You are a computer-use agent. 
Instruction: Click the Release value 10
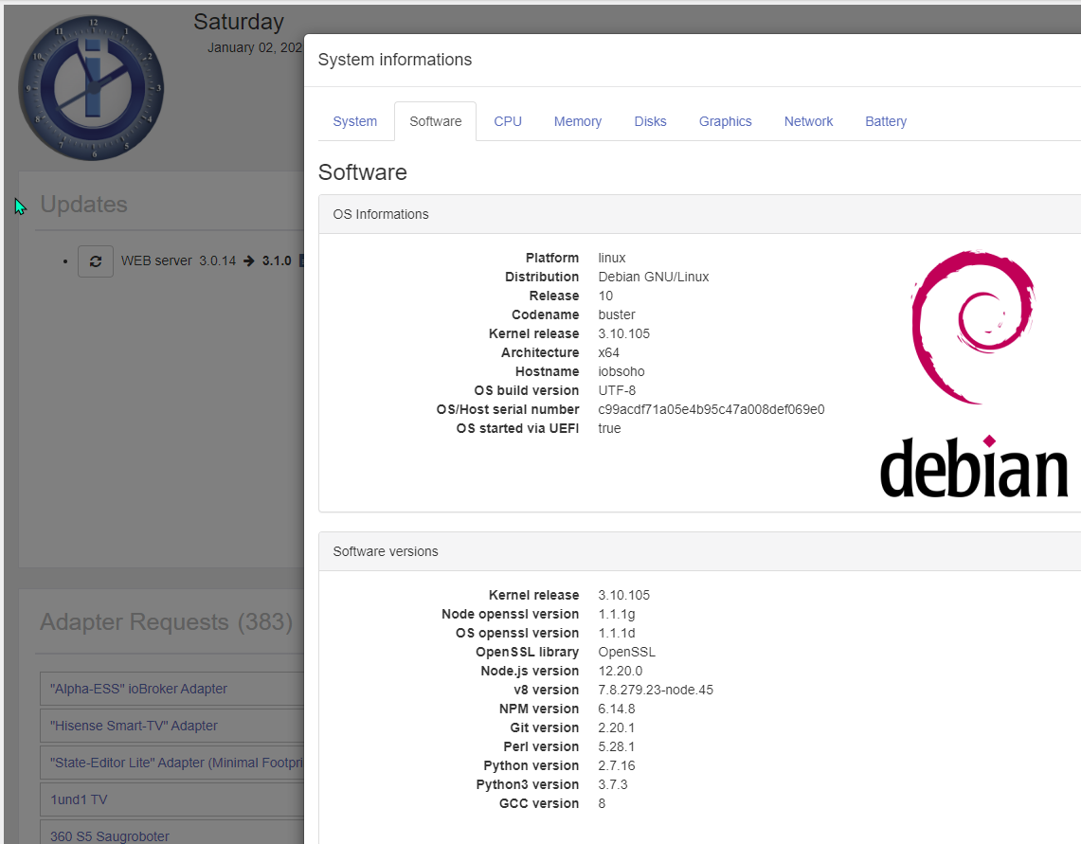605,296
